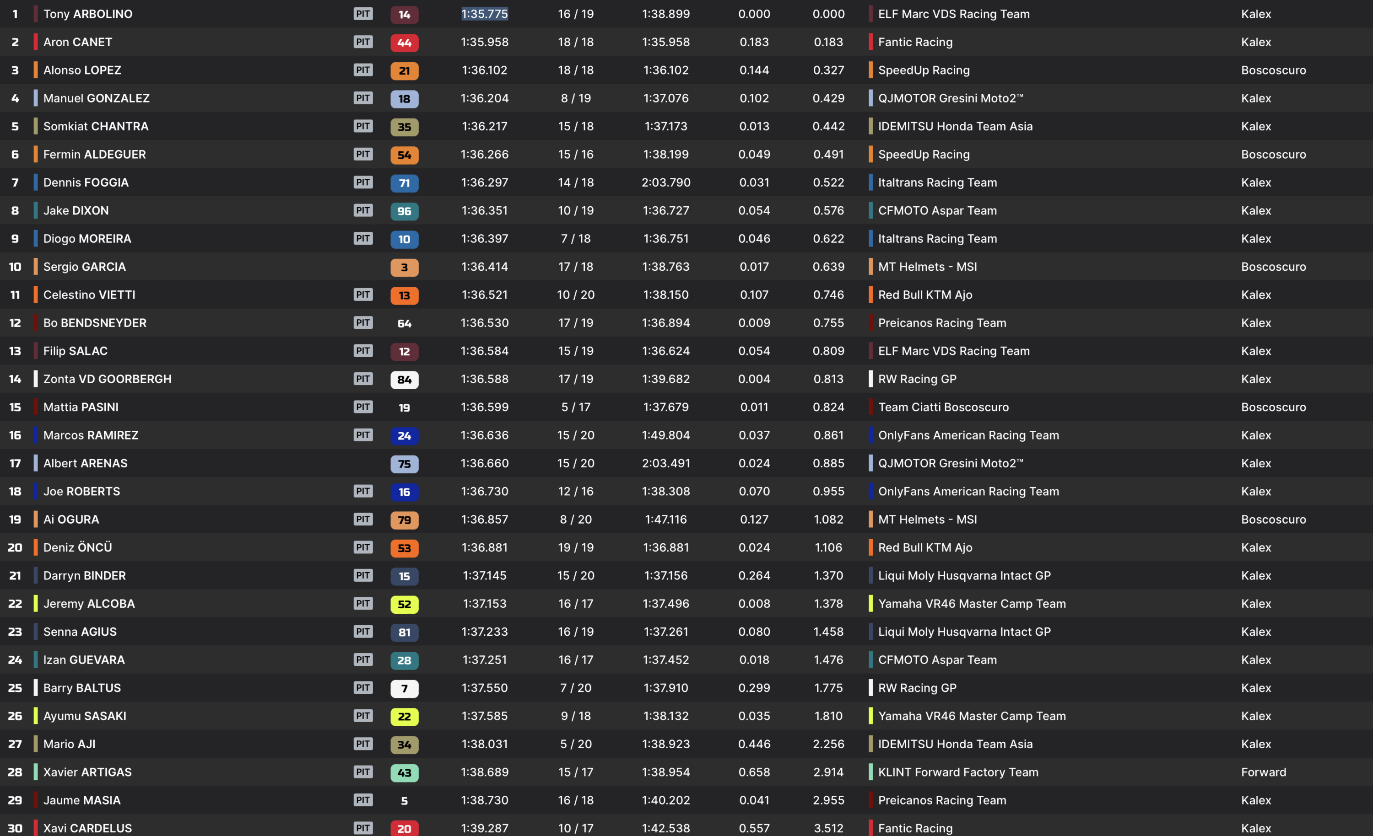The height and width of the screenshot is (836, 1373).
Task: Select the row for Deniz ÖNCÜ
Action: point(686,547)
